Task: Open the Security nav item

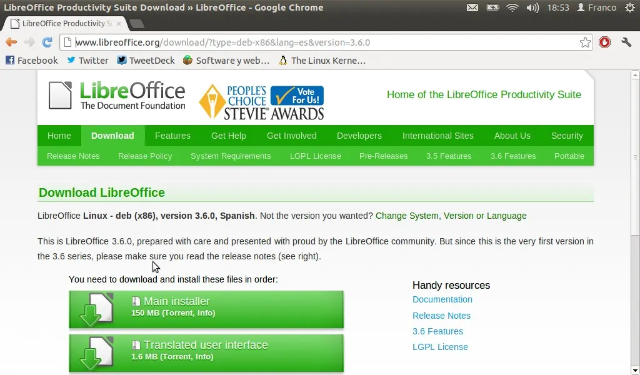Action: [x=567, y=136]
